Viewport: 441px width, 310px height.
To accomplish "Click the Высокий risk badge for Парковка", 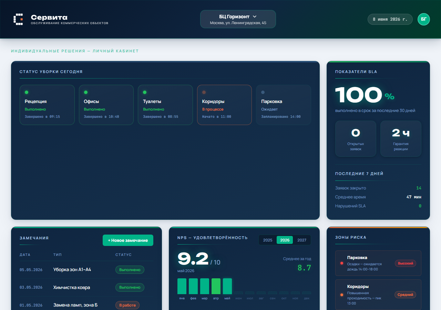I will click(406, 263).
